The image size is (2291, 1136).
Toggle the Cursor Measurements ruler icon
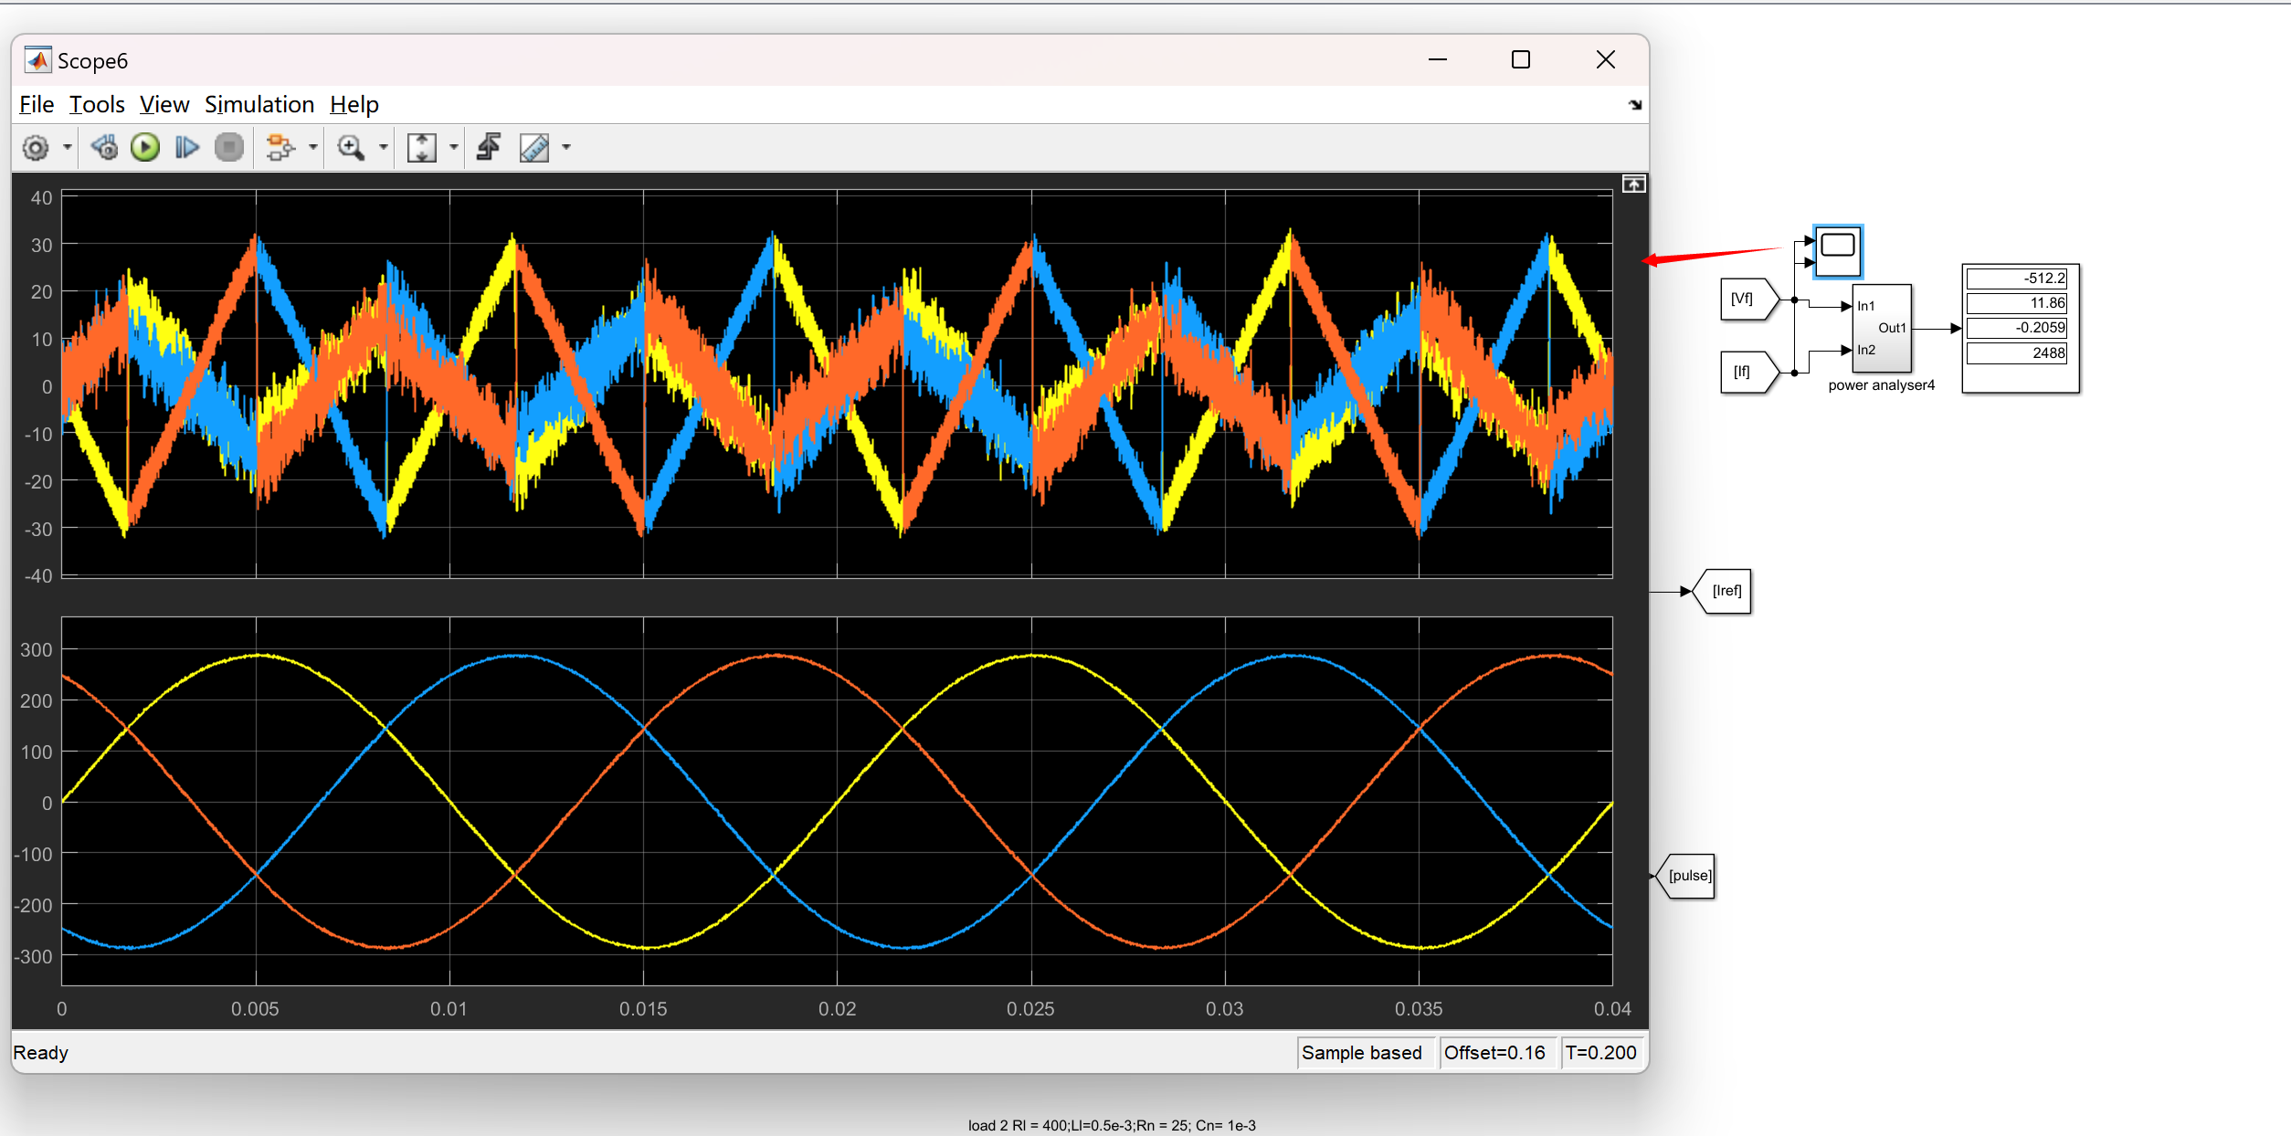point(534,148)
